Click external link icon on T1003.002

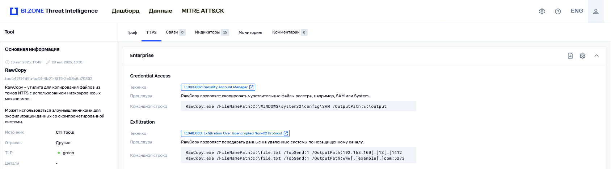point(251,87)
